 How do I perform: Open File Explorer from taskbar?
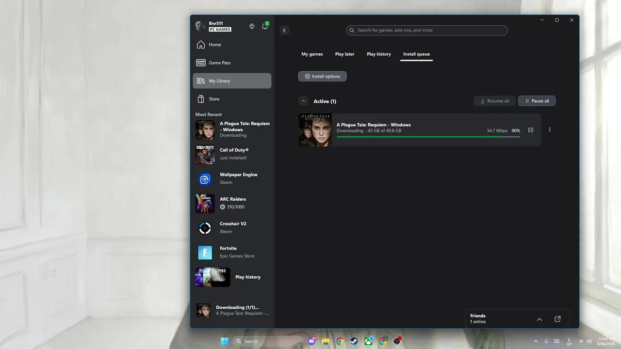[326, 341]
